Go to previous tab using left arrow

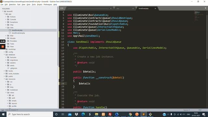(61, 8)
